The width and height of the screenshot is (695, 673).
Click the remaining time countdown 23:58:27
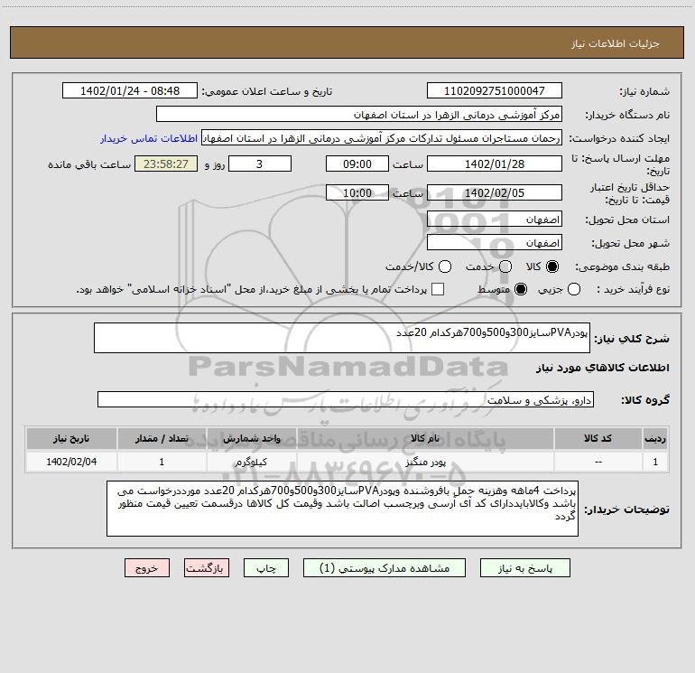pos(166,164)
